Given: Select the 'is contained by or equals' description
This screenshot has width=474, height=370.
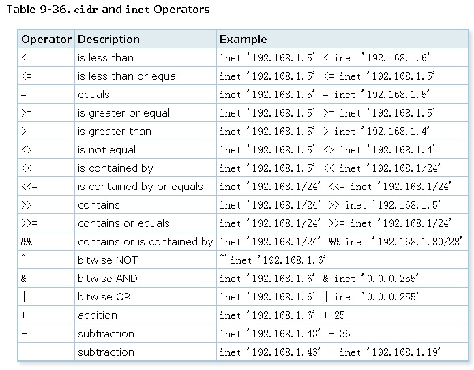Looking at the screenshot, I should [140, 187].
